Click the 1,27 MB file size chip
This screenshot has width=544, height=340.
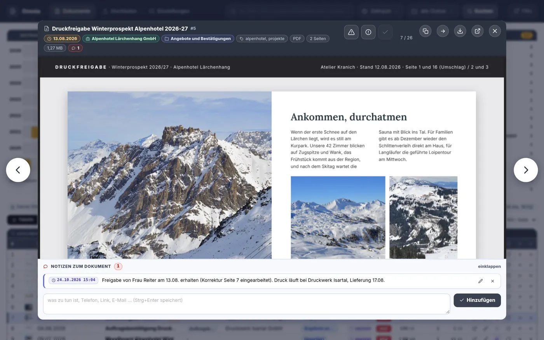point(55,48)
